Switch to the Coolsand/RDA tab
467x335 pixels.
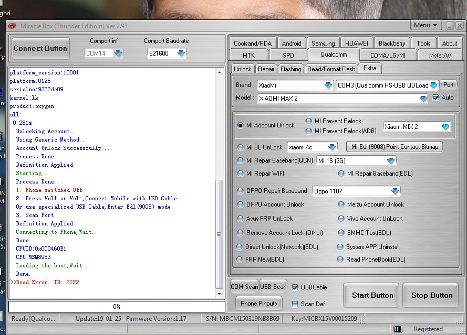pyautogui.click(x=253, y=44)
